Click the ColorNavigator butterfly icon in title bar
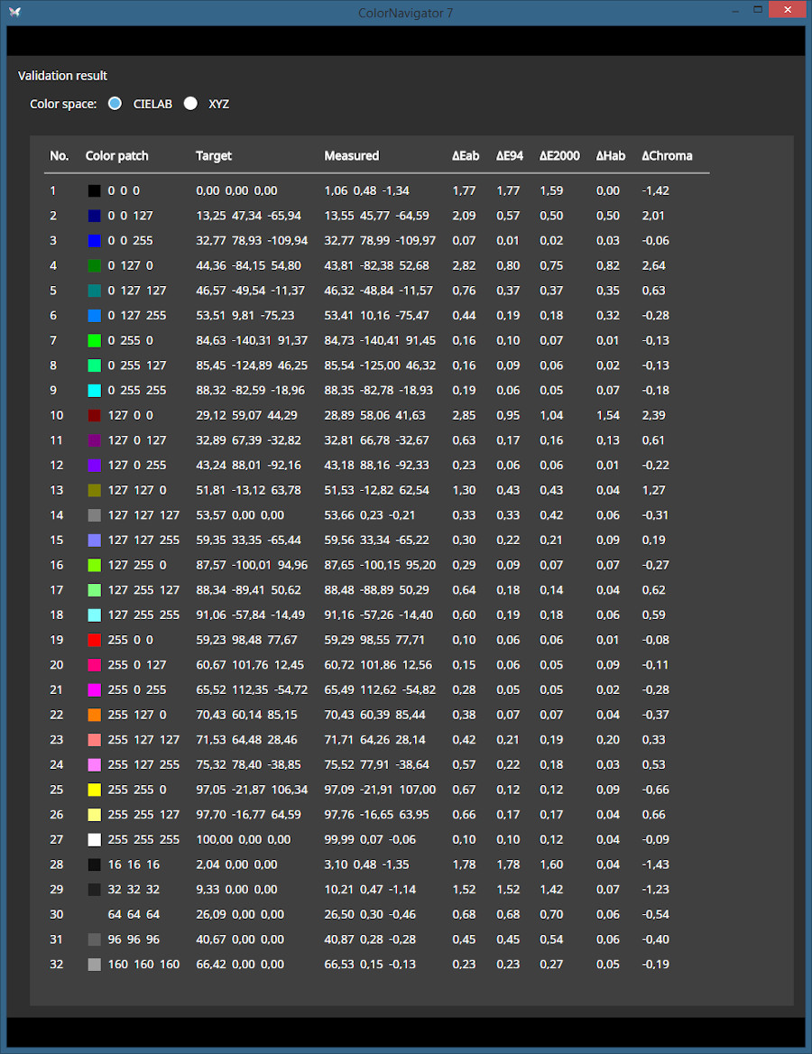 pyautogui.click(x=14, y=12)
